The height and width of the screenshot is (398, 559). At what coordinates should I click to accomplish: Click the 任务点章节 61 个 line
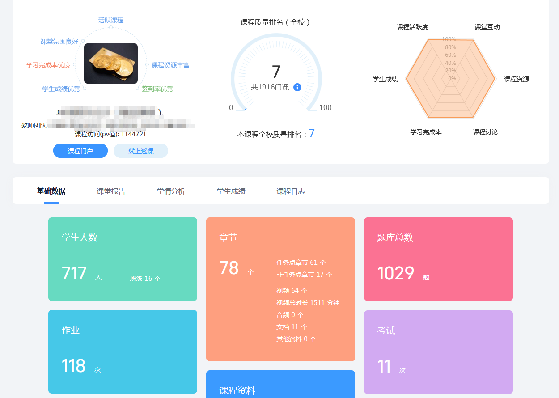click(301, 263)
